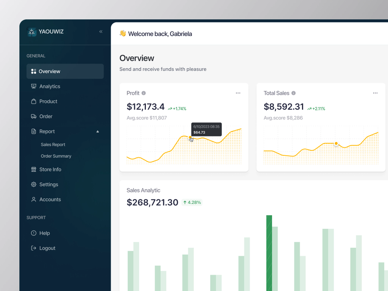Viewport: 388px width, 291px height.
Task: Click the 4.28% growth badge
Action: click(x=192, y=202)
